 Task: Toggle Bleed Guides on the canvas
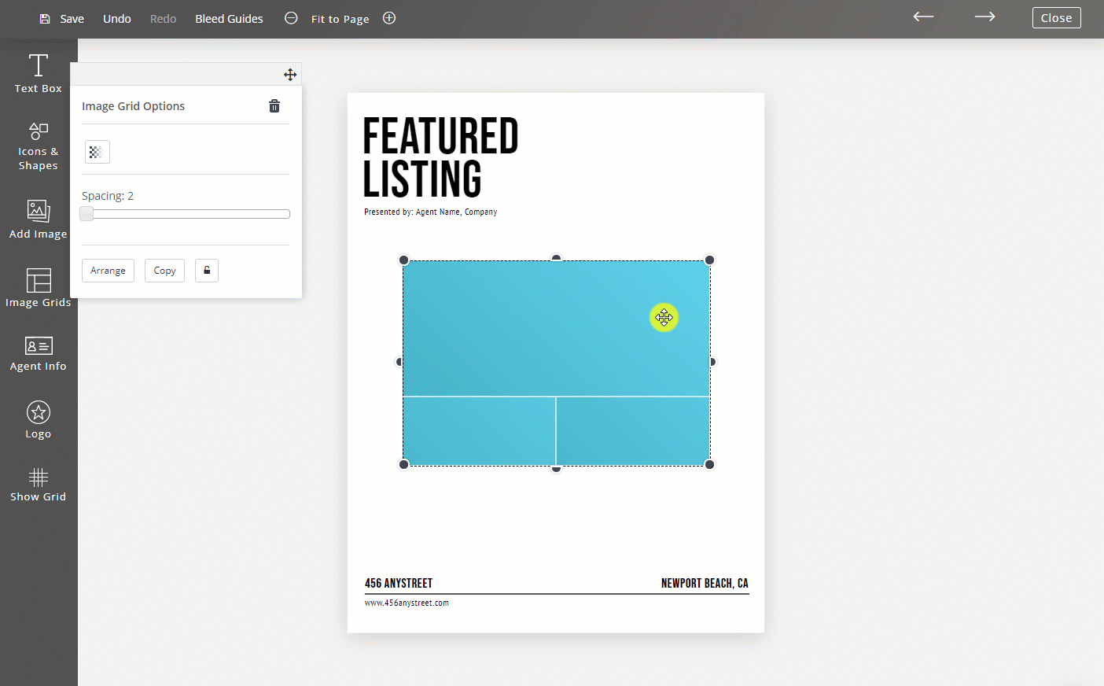tap(228, 18)
